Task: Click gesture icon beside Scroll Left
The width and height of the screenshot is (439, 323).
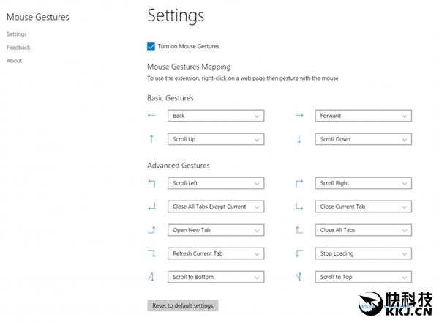Action: [x=151, y=183]
